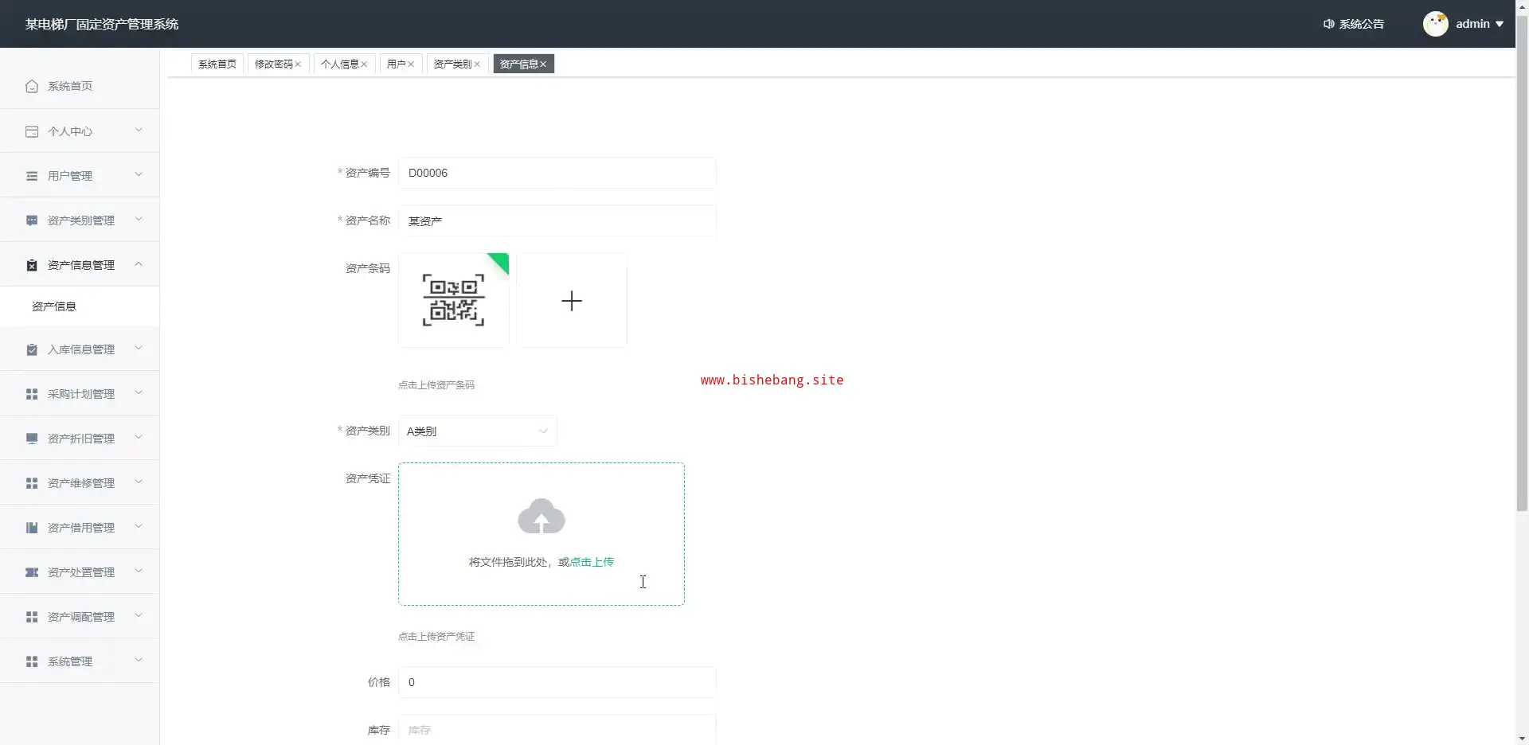Close the 资产类别 tab
Image resolution: width=1529 pixels, height=745 pixels.
pyautogui.click(x=477, y=64)
